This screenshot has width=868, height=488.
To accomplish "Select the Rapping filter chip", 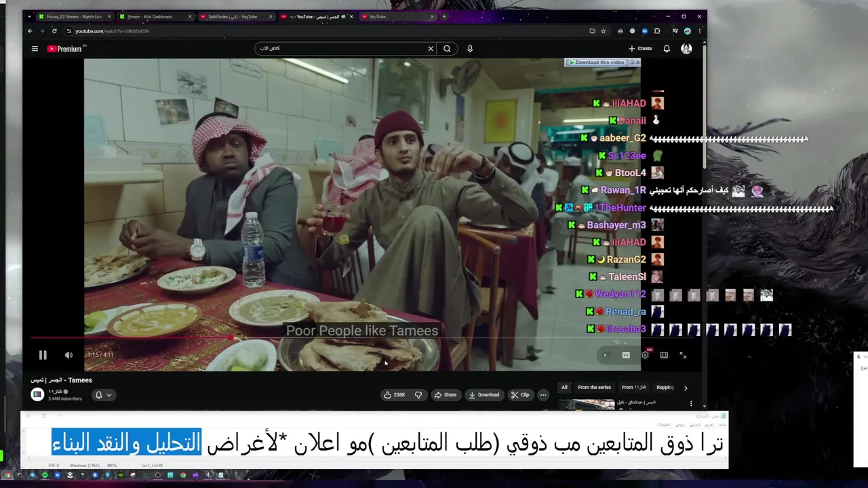I will coord(665,387).
